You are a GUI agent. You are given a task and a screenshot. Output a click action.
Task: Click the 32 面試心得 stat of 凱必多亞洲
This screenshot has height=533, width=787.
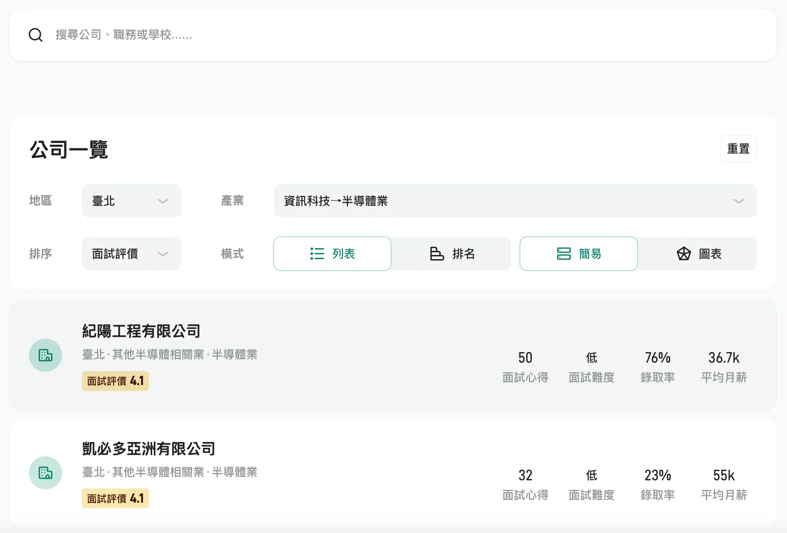pyautogui.click(x=525, y=484)
